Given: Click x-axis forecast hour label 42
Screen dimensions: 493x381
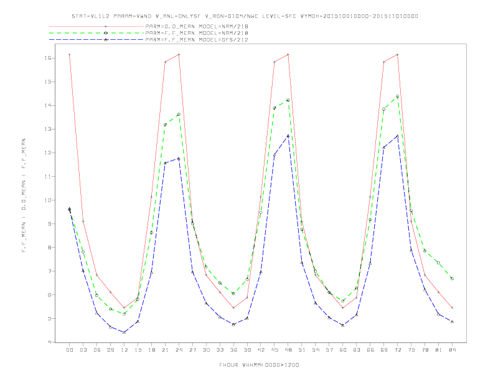Looking at the screenshot, I should point(261,350).
